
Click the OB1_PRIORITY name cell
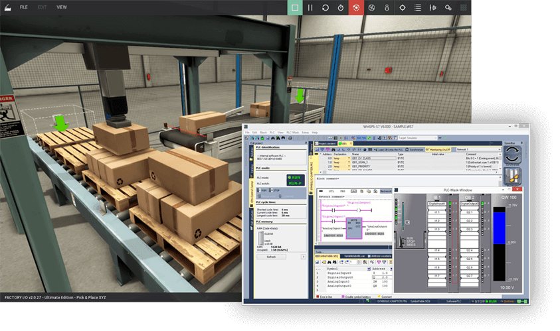373,166
